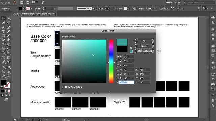Viewport: 216px width, 121px height.
Task: Click the out-of-web-color cube warning icon
Action: click(131, 48)
